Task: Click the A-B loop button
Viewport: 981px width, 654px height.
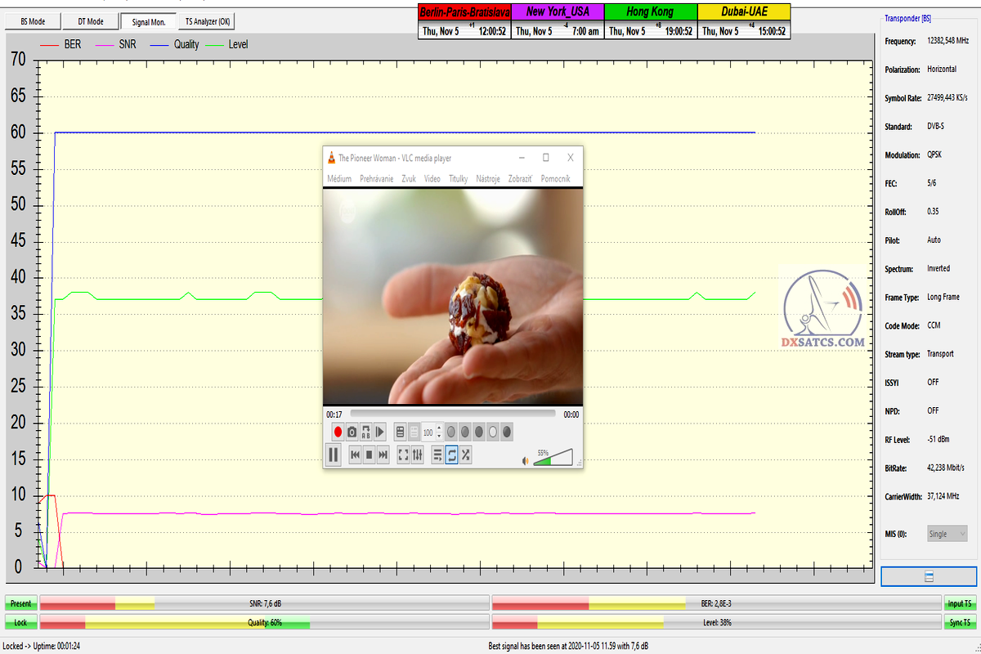Action: pos(366,432)
